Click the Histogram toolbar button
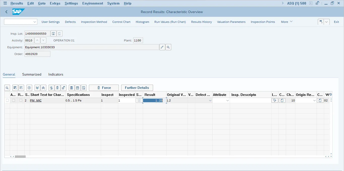The image size is (344, 171). [x=142, y=22]
